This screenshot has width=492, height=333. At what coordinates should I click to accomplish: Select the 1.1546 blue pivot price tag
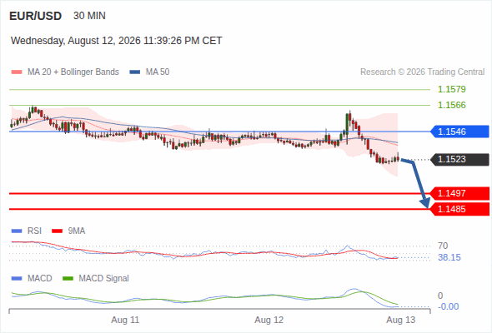459,132
